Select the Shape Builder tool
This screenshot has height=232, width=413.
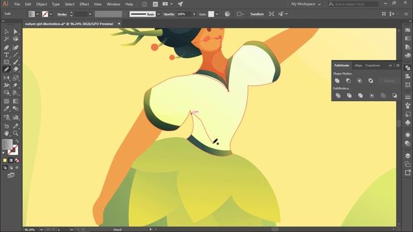(x=6, y=93)
